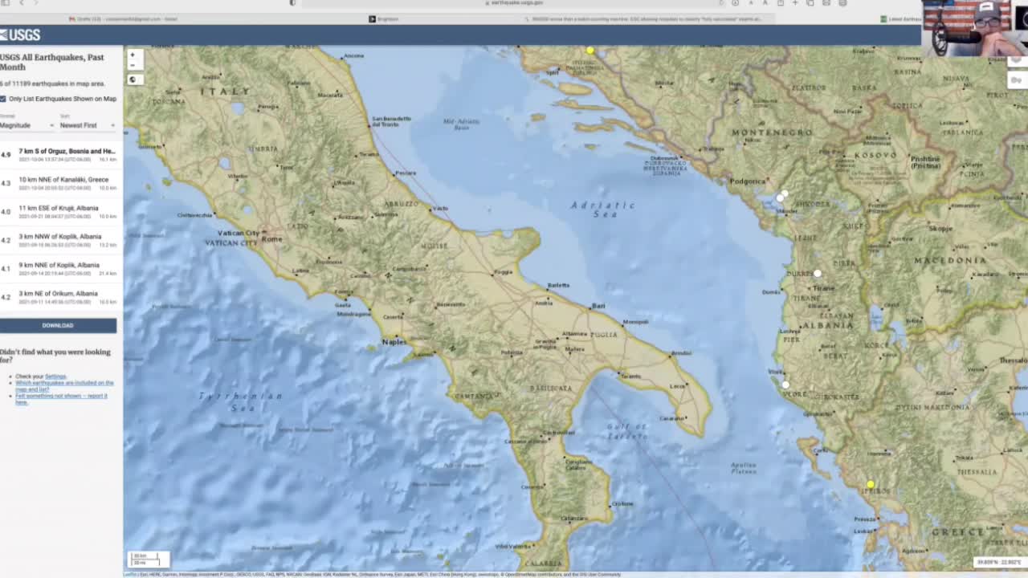This screenshot has width=1028, height=578.
Task: Select 3 km NE of Orikum, Albania earthquake
Action: pos(61,296)
